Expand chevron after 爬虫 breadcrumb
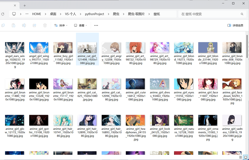Viewport: 249px width, 160px height. coord(124,14)
